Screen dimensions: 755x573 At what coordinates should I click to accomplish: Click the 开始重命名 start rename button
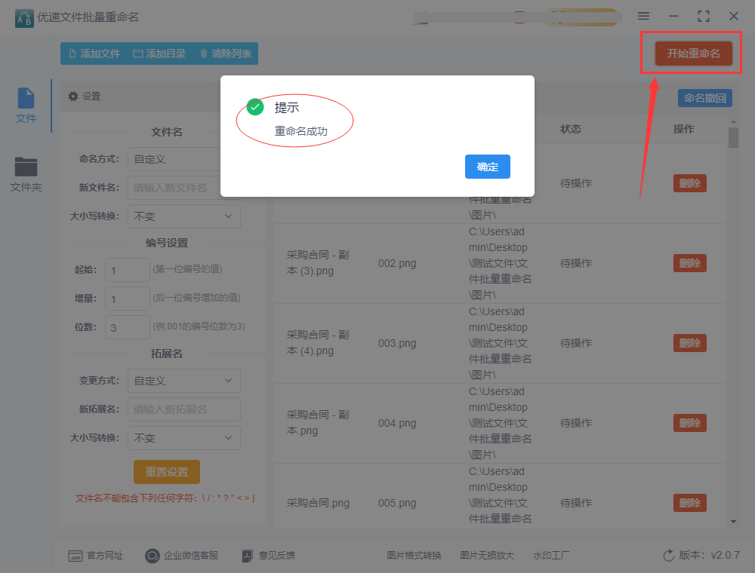tap(693, 54)
